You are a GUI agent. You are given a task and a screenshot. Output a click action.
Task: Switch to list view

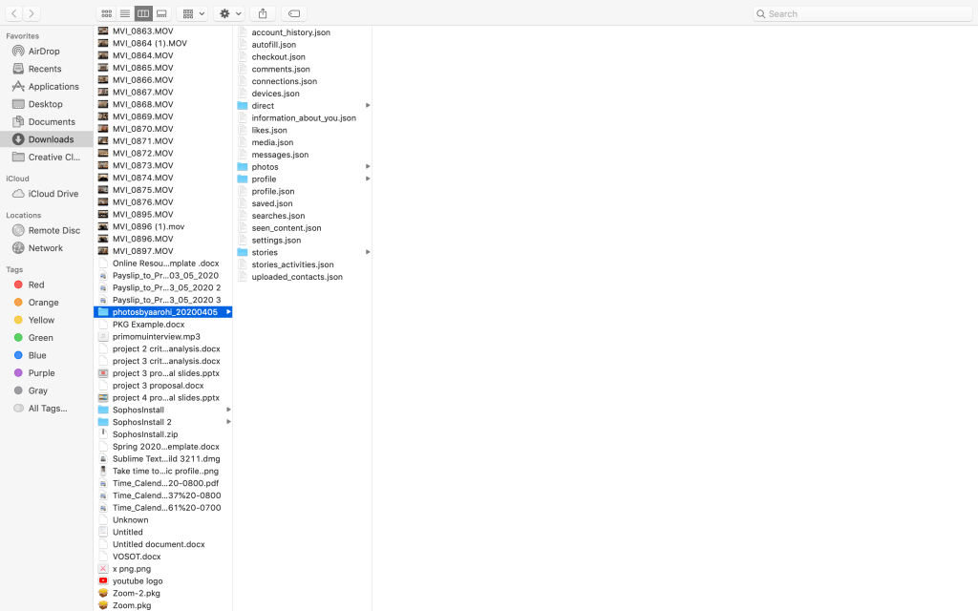pyautogui.click(x=125, y=13)
